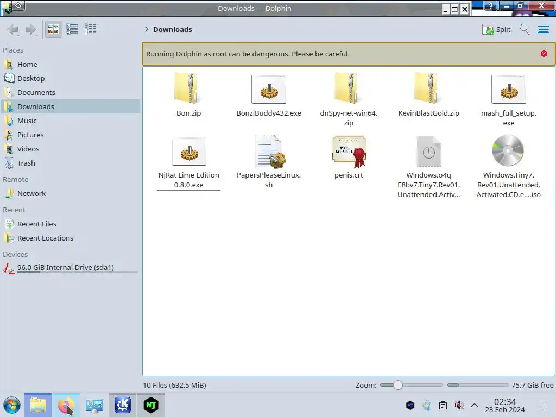Open the system settings taskbar icon
556x417 pixels.
[94, 405]
